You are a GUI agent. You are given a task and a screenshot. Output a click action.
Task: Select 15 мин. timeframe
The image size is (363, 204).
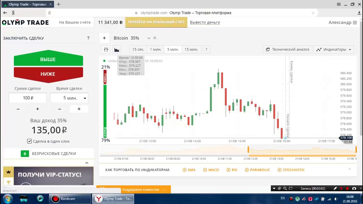[x=191, y=49]
